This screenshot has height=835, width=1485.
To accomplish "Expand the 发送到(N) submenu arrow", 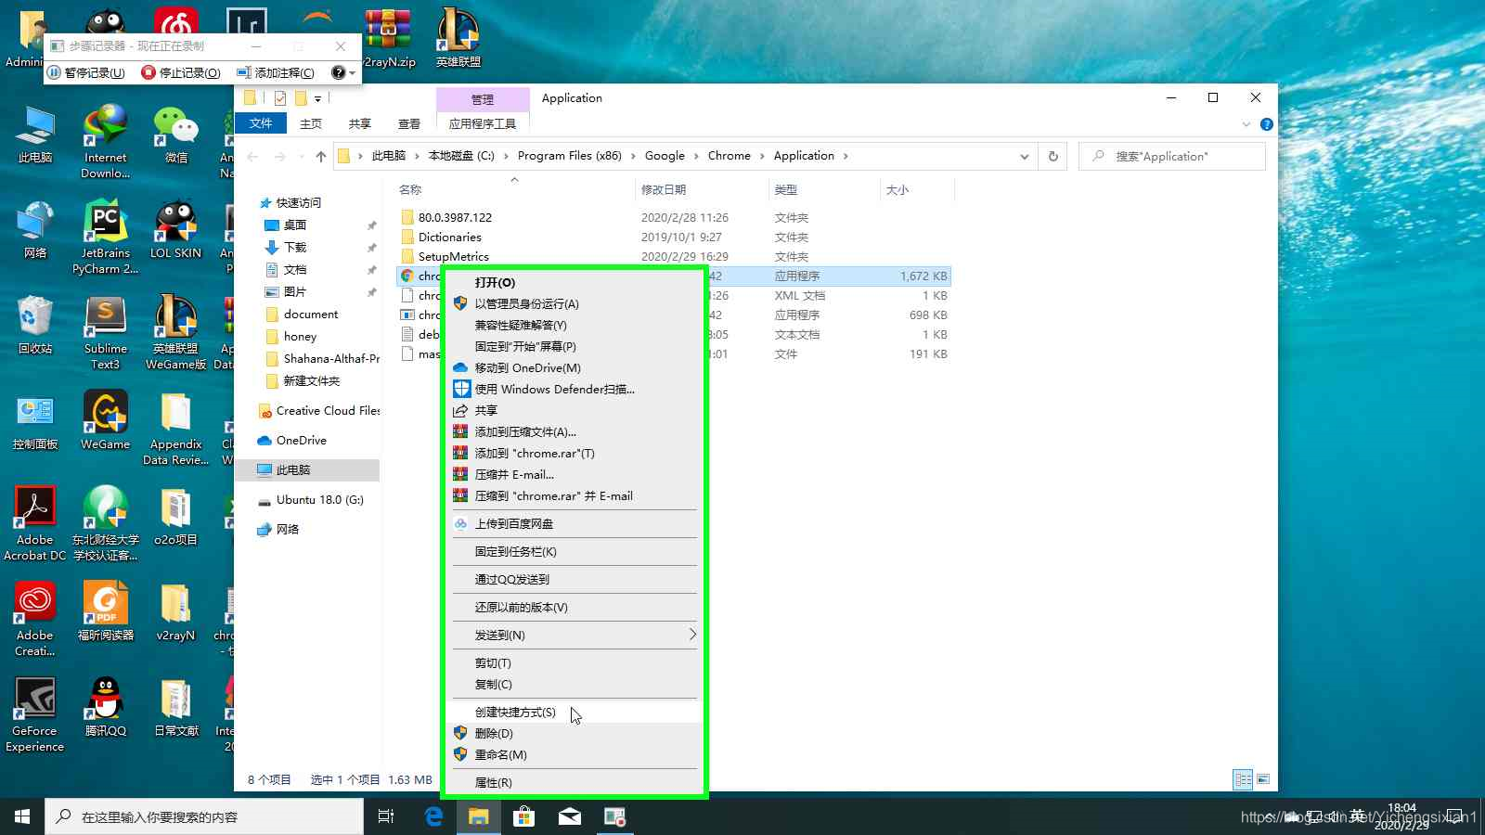I will pyautogui.click(x=692, y=635).
